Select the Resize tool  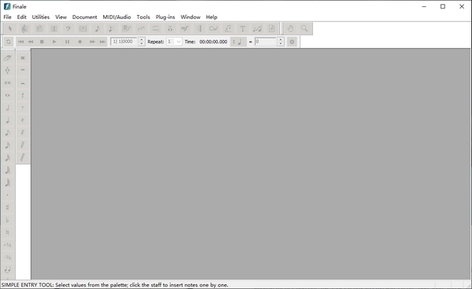(257, 28)
